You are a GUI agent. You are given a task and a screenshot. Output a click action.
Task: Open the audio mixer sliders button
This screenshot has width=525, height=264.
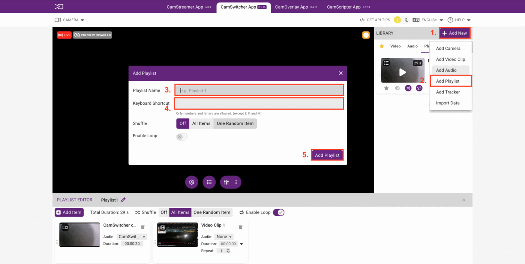(x=226, y=182)
